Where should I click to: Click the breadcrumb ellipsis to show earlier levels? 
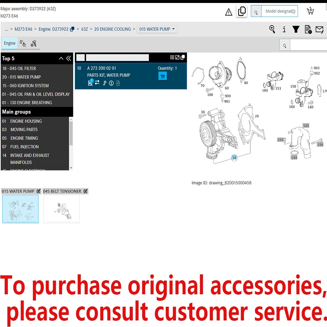pos(7,29)
